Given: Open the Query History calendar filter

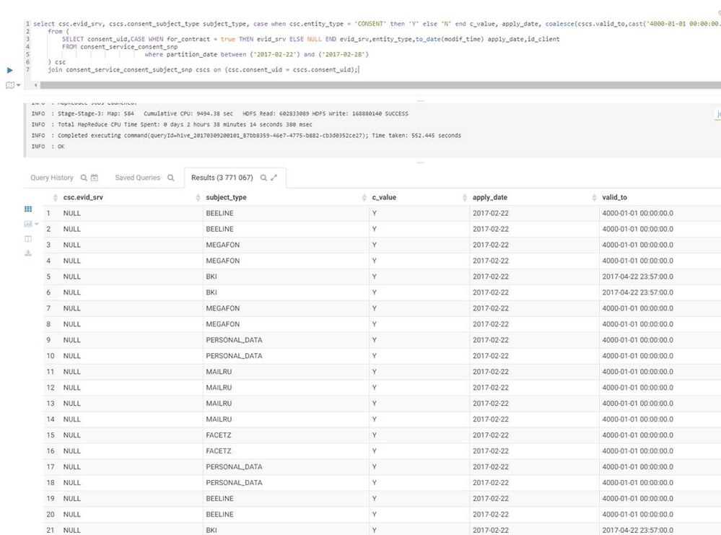Looking at the screenshot, I should (95, 178).
